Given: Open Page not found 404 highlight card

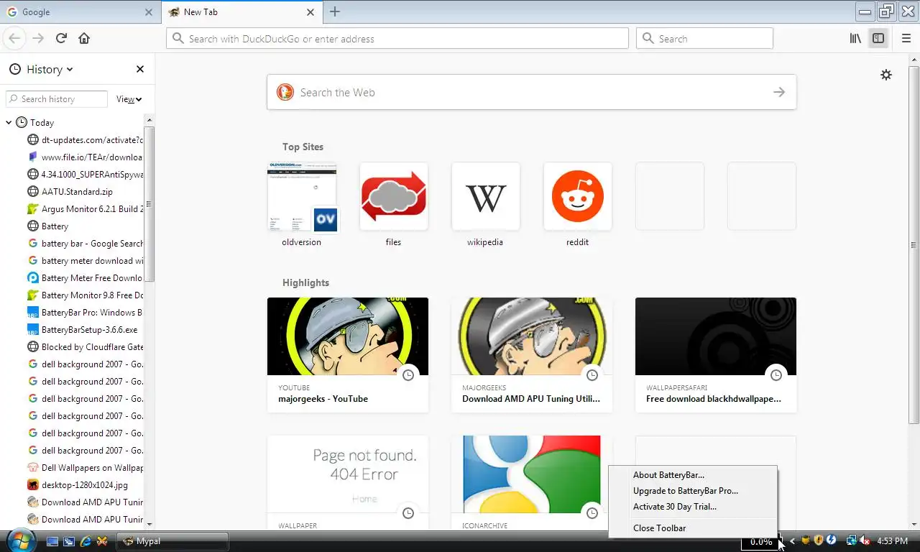Looking at the screenshot, I should [348, 483].
